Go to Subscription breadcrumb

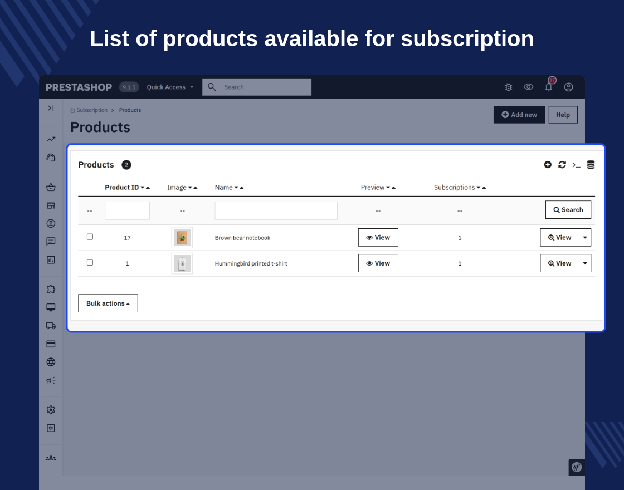point(92,110)
